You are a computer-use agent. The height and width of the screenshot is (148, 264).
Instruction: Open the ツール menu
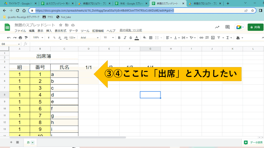pos(85,31)
